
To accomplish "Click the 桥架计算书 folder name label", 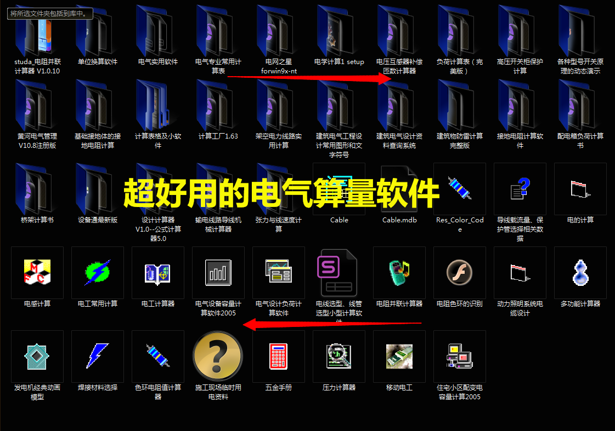I will (x=37, y=220).
